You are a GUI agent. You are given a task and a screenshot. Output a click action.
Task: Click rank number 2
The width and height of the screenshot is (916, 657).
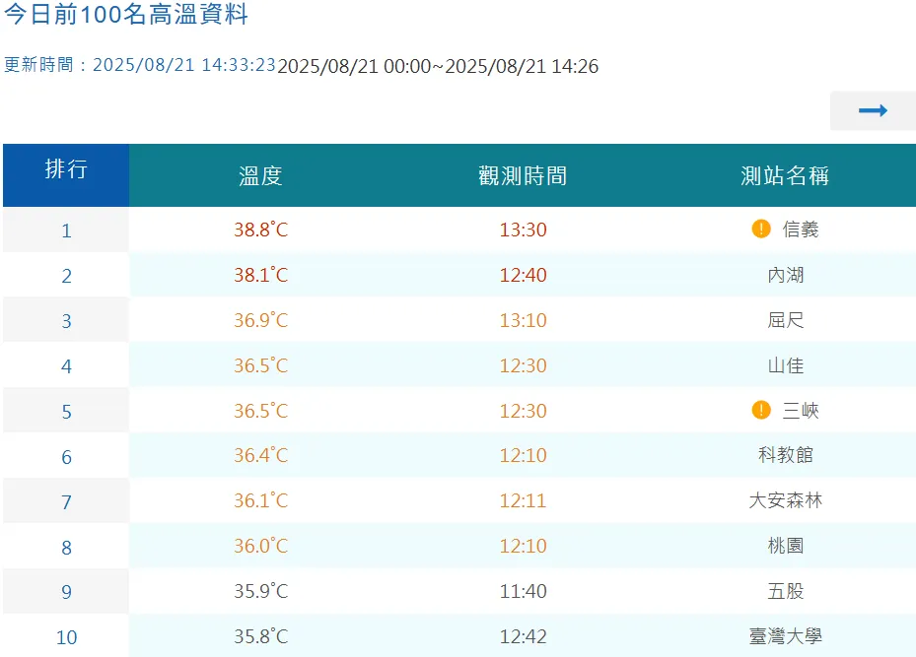point(66,276)
